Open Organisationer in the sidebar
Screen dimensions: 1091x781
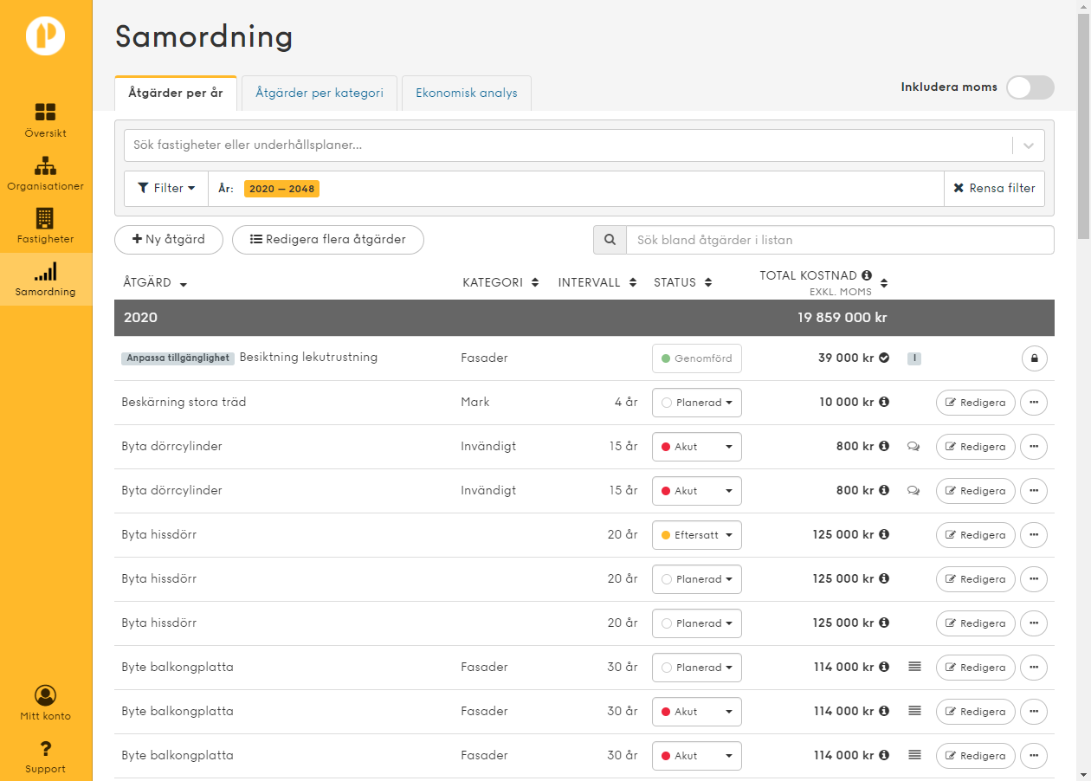(x=45, y=173)
